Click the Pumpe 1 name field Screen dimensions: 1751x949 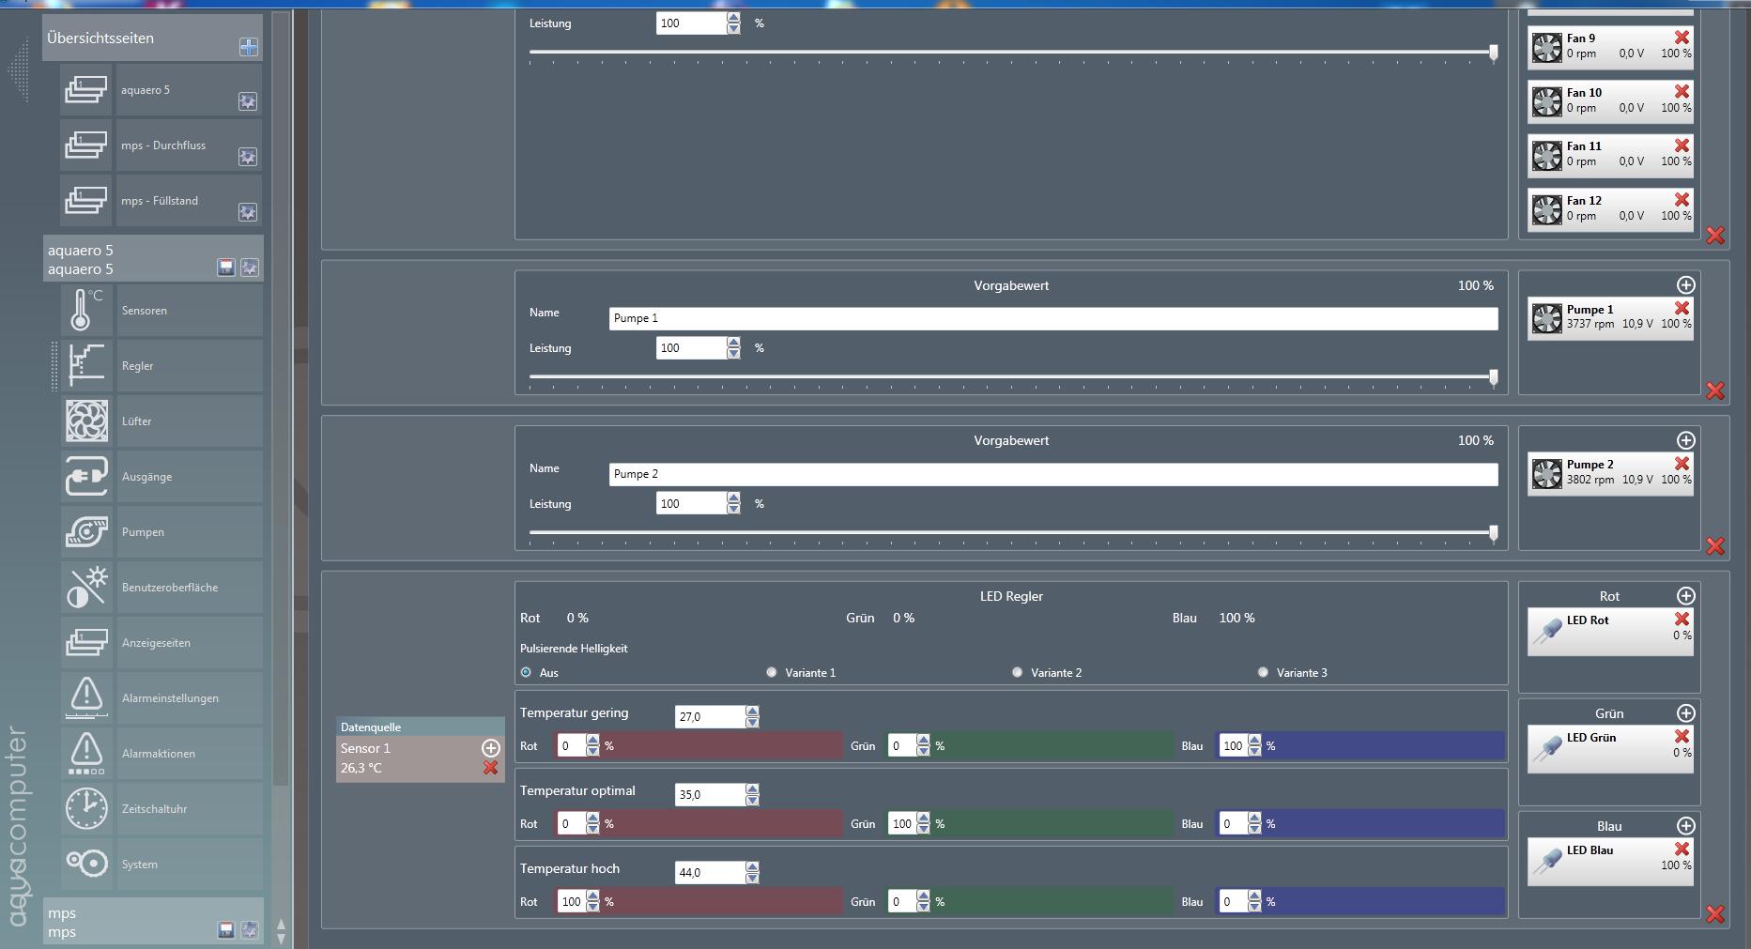(1052, 318)
